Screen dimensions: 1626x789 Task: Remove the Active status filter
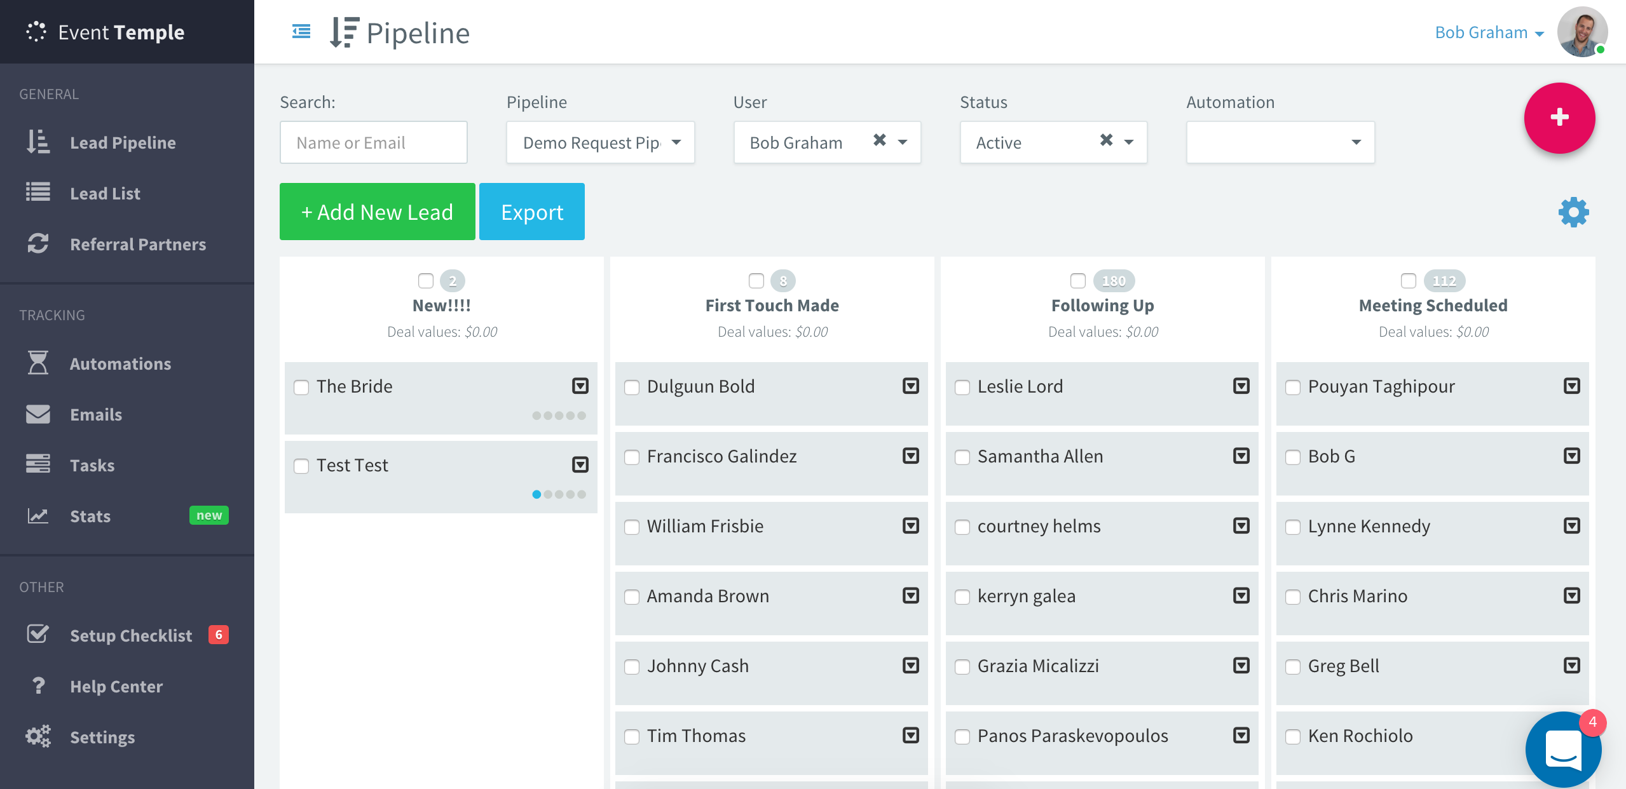pyautogui.click(x=1107, y=140)
